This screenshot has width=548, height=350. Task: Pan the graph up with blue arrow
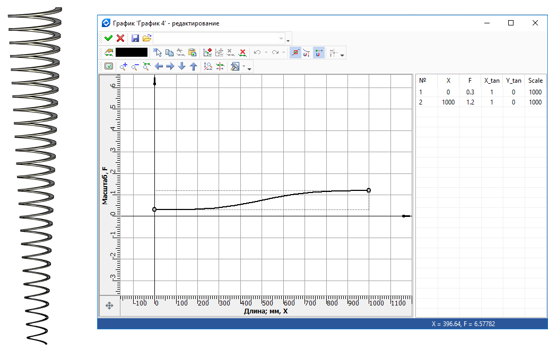(194, 67)
